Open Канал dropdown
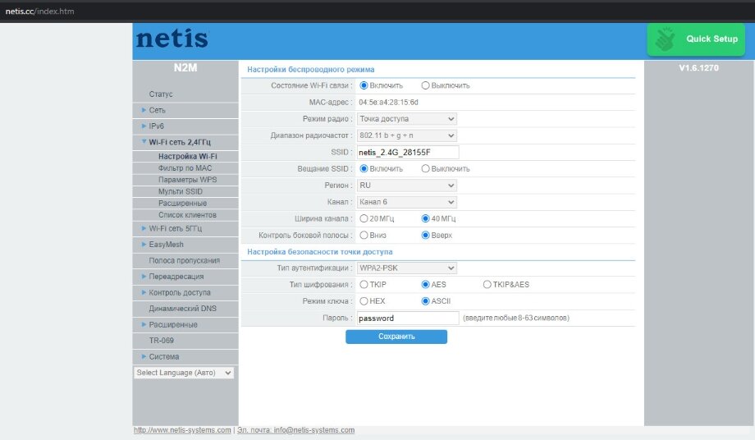This screenshot has width=755, height=440. (x=407, y=202)
